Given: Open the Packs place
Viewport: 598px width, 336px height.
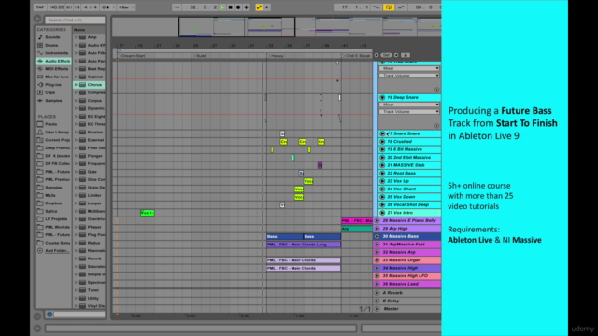Looking at the screenshot, I should (x=50, y=124).
